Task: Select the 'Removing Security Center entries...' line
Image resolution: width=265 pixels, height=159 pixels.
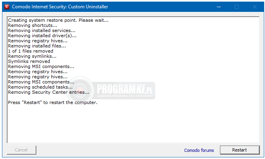Action: [x=49, y=92]
